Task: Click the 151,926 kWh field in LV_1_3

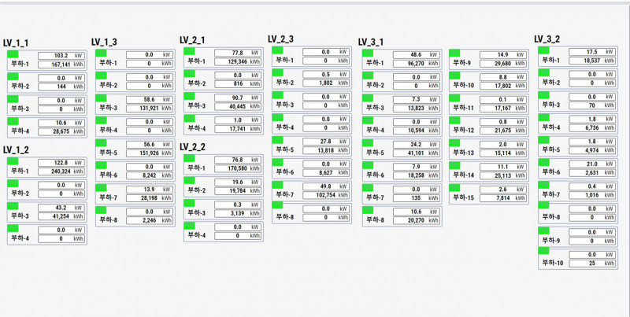Action: pyautogui.click(x=150, y=153)
